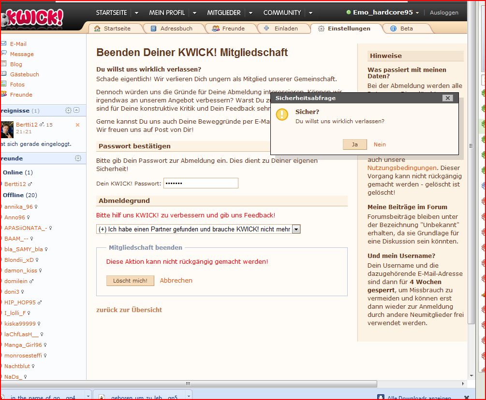Open the COMMUNITY menu
Viewport: 486px width, 400px height.
tap(282, 13)
